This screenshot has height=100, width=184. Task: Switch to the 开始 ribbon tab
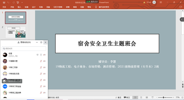coord(12,7)
